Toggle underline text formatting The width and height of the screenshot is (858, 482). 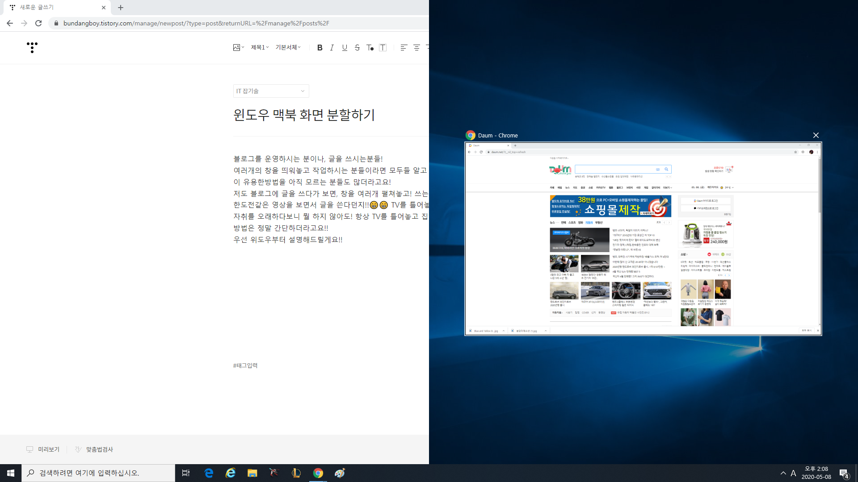pos(345,48)
